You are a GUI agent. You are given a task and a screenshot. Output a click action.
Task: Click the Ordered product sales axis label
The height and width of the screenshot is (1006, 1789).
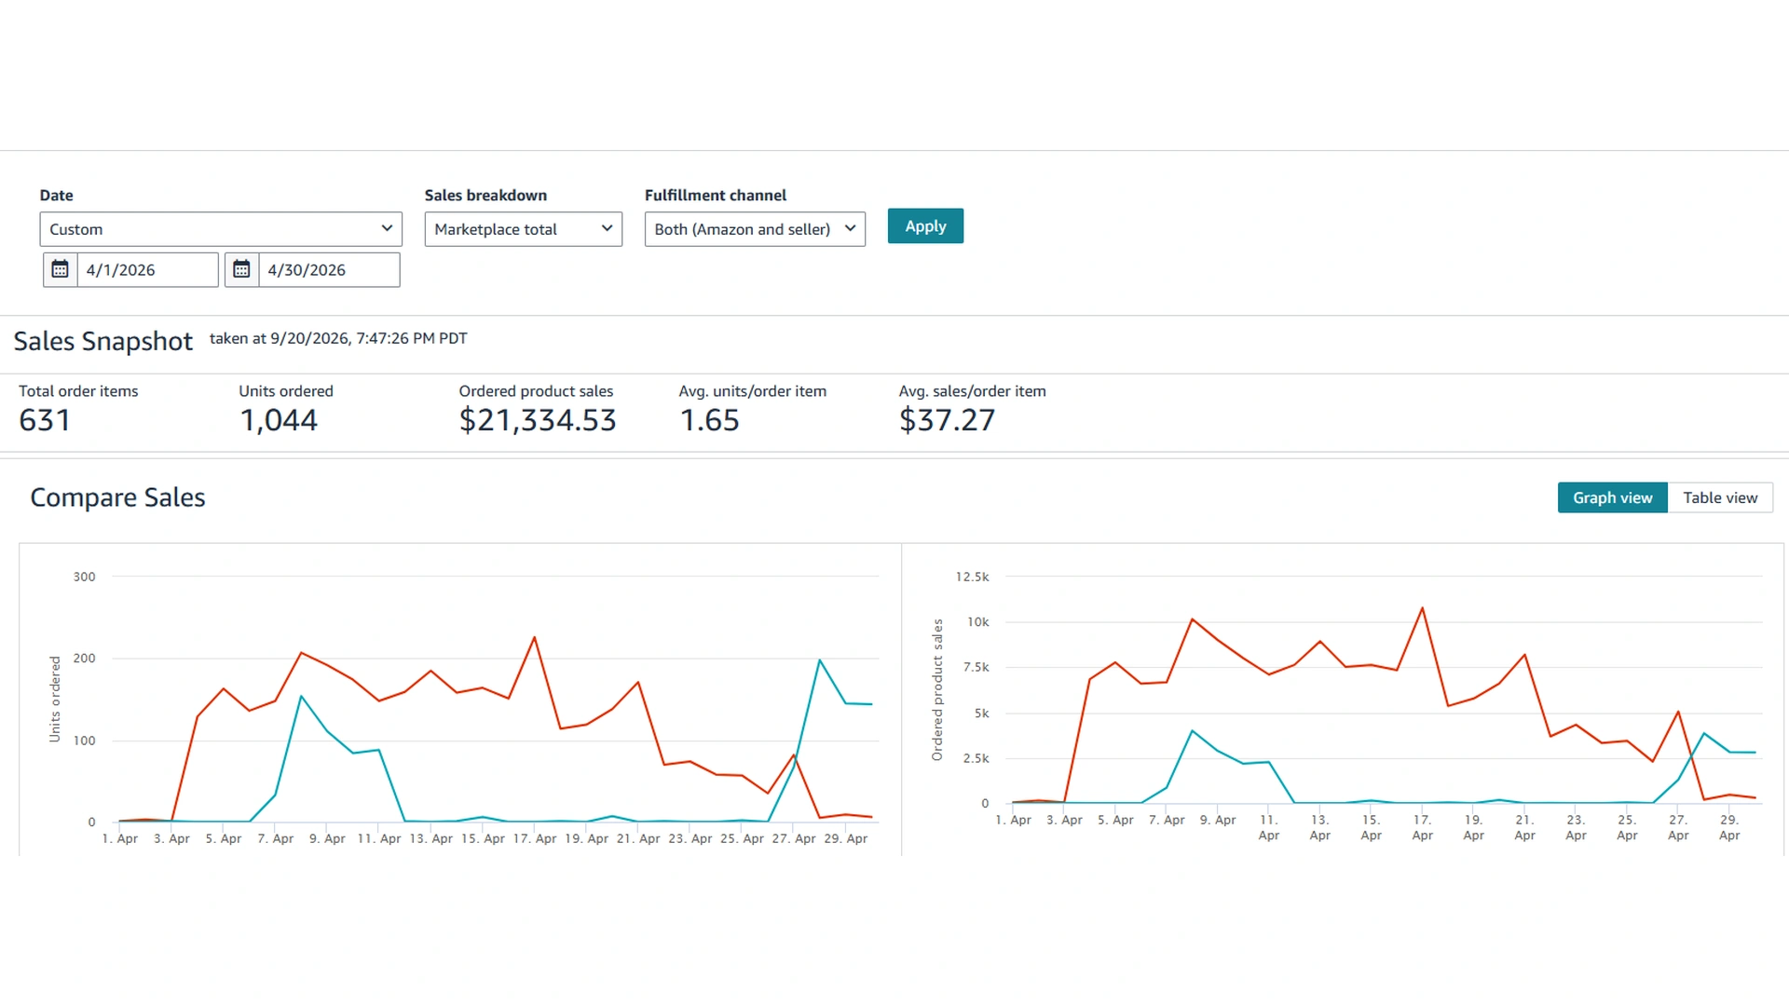[937, 689]
